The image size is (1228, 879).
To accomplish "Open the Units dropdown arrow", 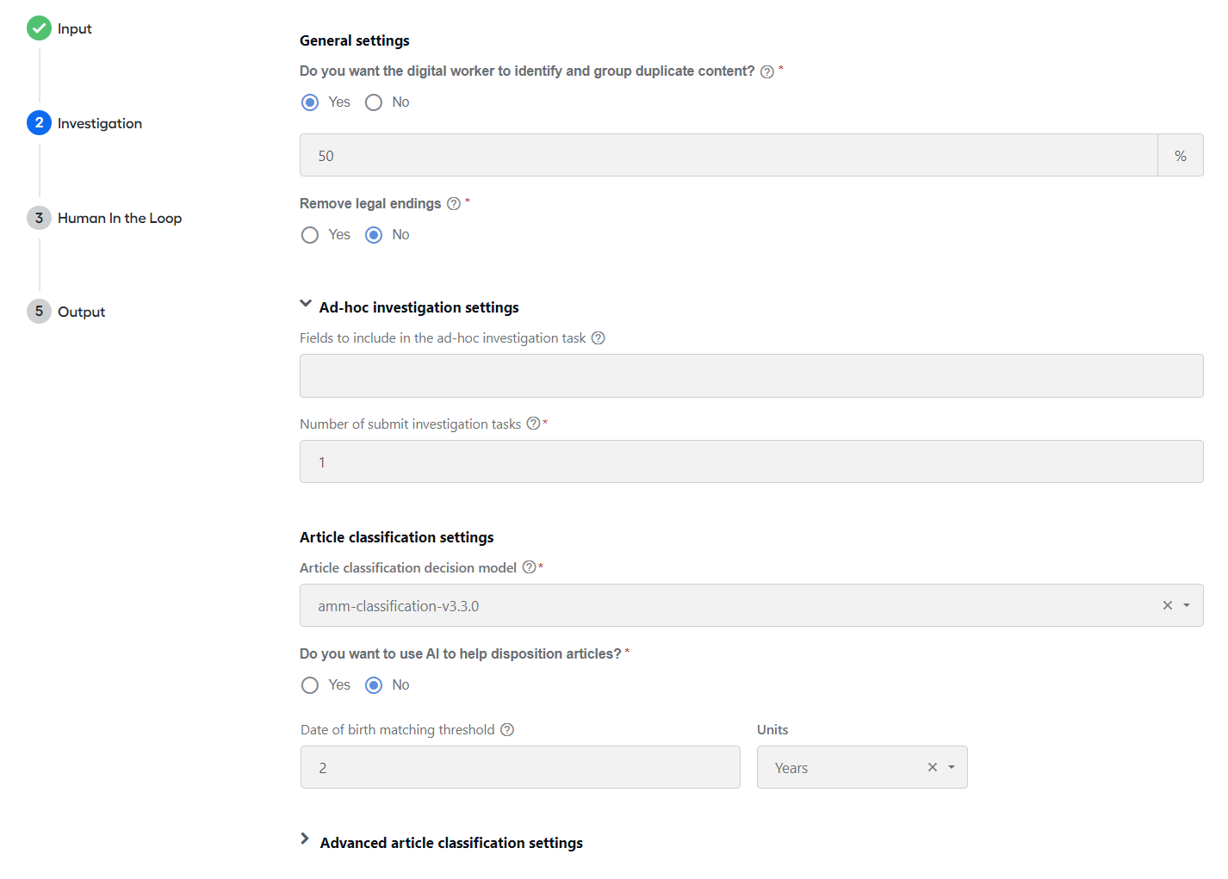I will [952, 767].
